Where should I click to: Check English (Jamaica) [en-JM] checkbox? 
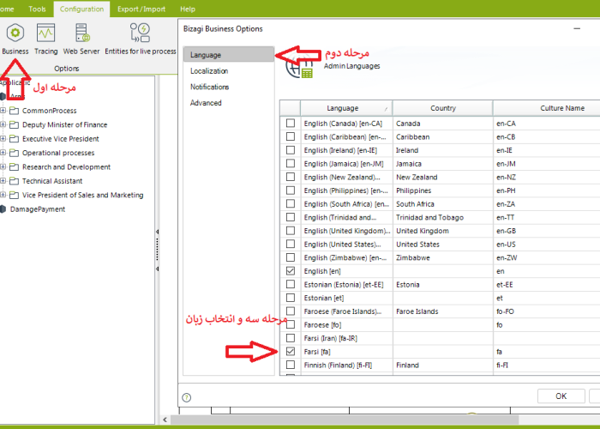291,163
